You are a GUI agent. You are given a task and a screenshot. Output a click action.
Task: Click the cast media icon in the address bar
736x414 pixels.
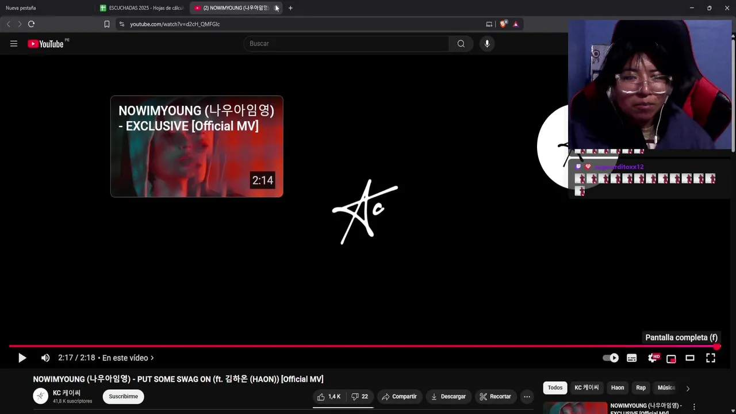pos(489,24)
